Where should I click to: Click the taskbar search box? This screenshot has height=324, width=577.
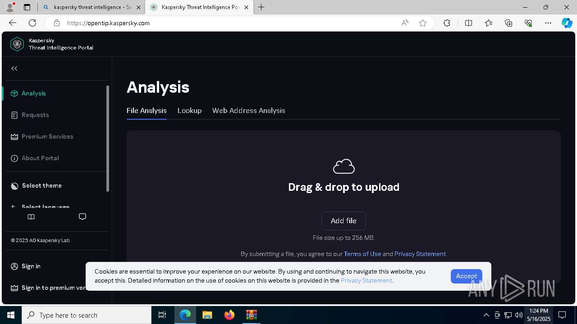click(x=87, y=315)
